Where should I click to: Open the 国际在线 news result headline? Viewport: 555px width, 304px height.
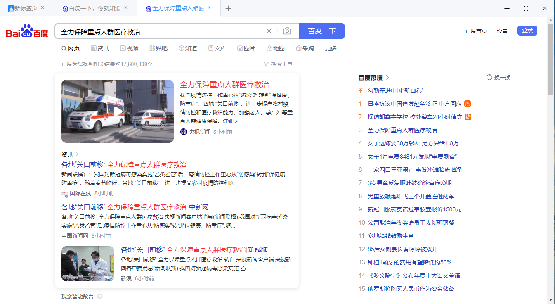[x=124, y=164]
